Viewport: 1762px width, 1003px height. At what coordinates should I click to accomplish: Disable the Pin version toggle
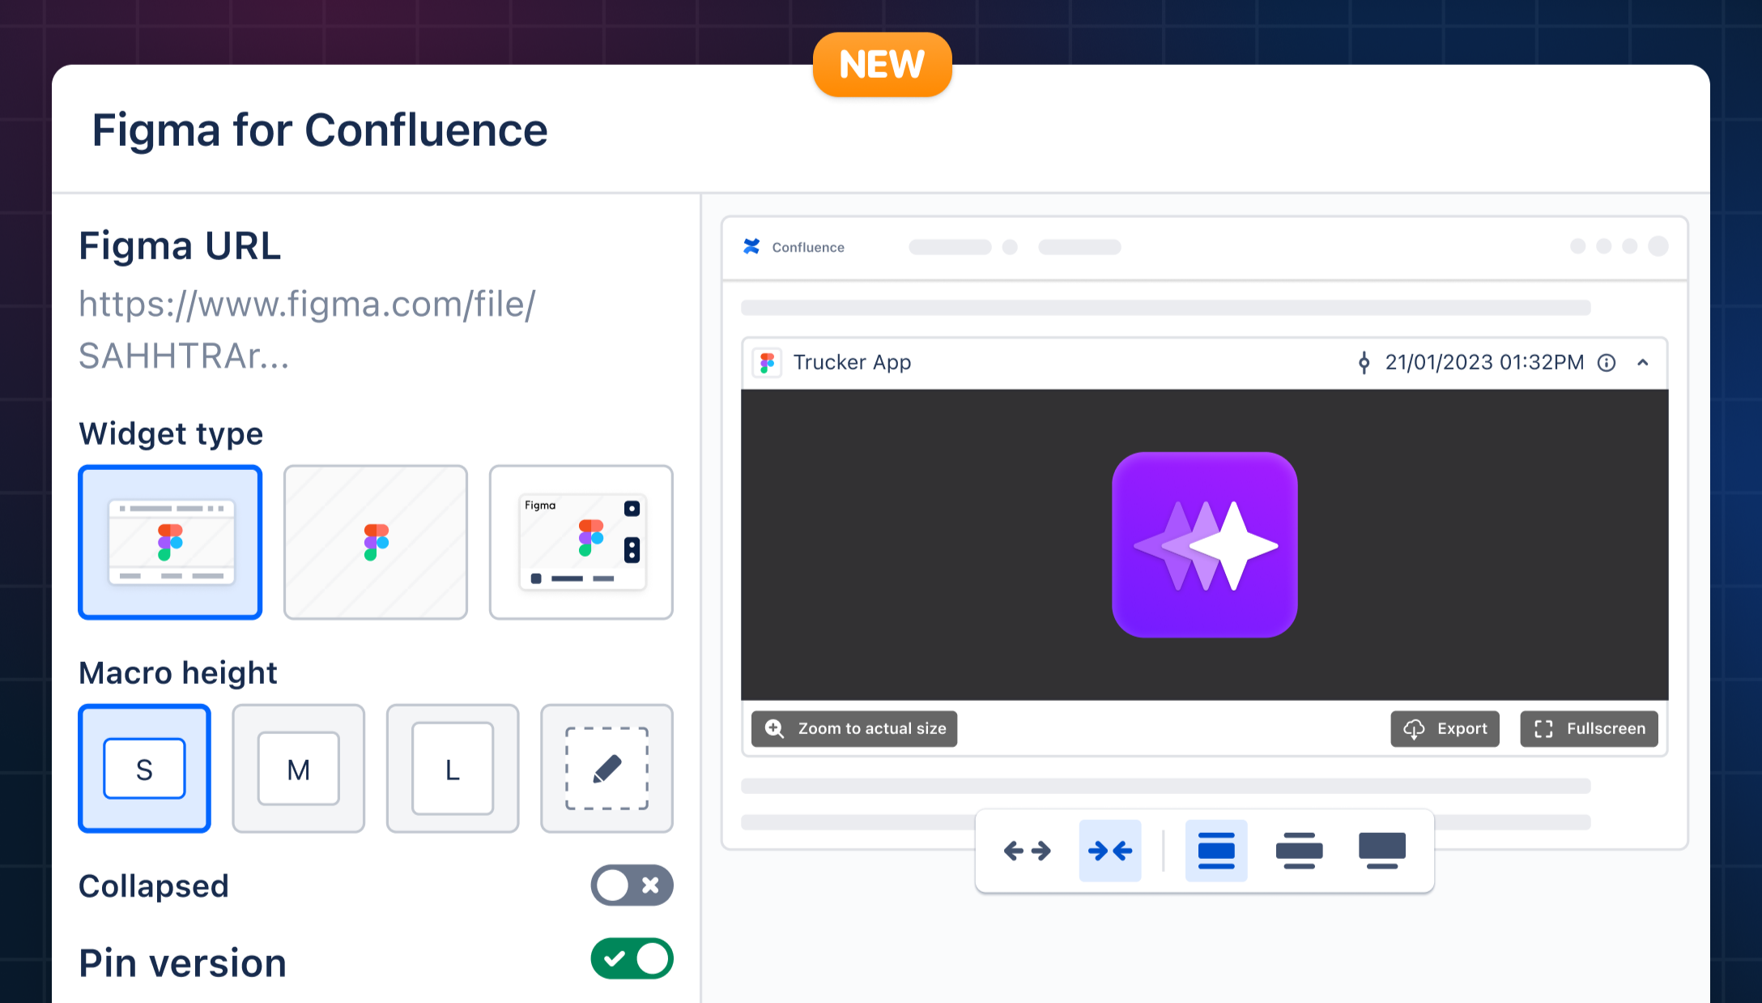click(x=632, y=959)
